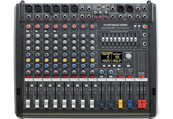Select the USB type-B port
The width and height of the screenshot is (173, 119).
103,7
